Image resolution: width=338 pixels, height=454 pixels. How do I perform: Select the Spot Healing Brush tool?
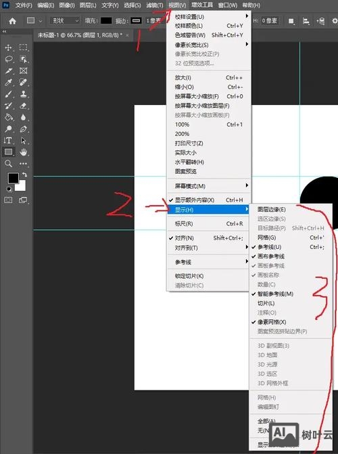click(23, 83)
